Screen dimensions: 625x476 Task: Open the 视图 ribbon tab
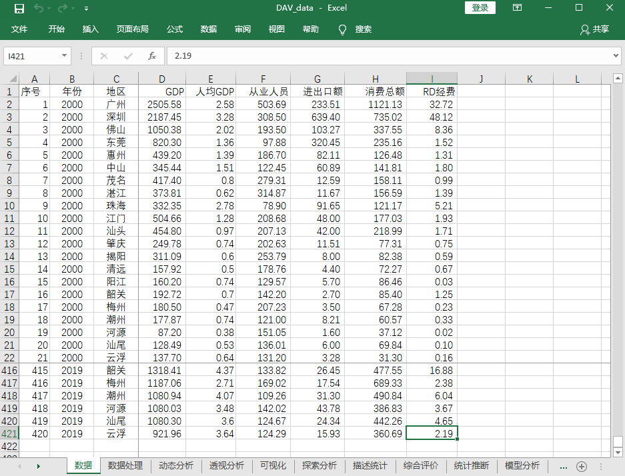[276, 29]
